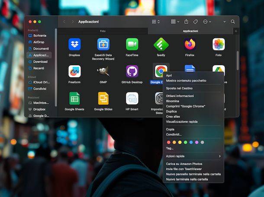The width and height of the screenshot is (264, 197).
Task: Expand the toolbar overflow chevron
Action: click(225, 22)
